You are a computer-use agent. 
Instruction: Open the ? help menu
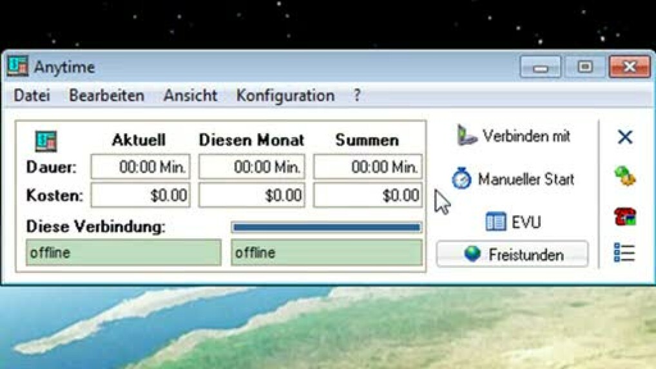(356, 96)
